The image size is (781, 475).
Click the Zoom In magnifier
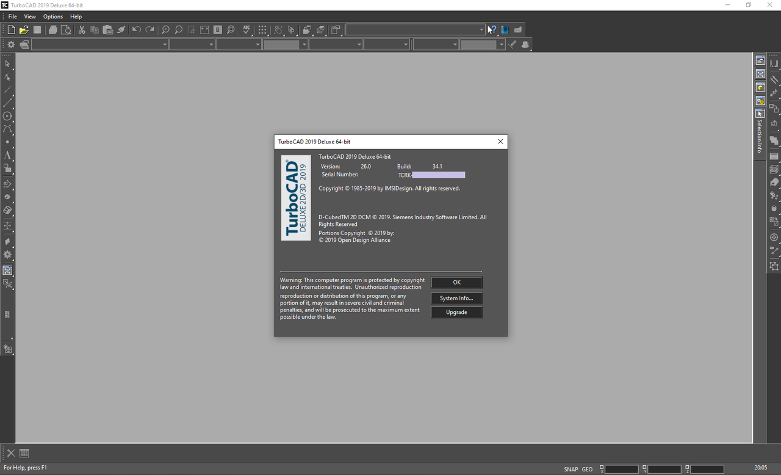click(165, 29)
